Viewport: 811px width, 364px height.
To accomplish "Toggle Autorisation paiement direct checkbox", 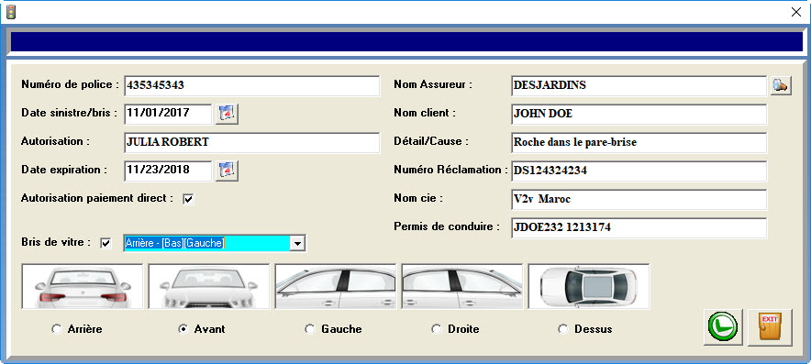I will pyautogui.click(x=188, y=199).
